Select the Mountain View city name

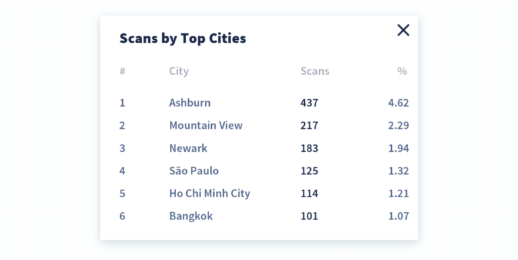point(206,126)
